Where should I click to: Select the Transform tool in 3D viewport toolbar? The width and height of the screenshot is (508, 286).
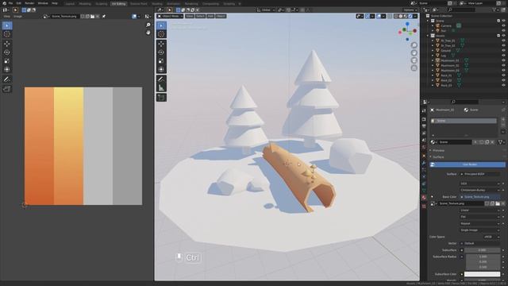[161, 69]
